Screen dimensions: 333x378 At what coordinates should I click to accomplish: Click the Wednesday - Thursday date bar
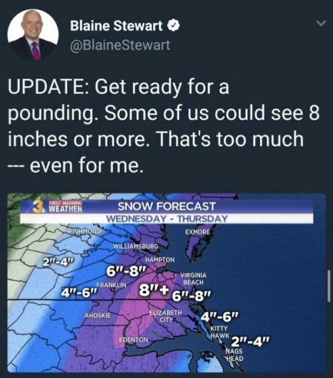click(x=167, y=218)
